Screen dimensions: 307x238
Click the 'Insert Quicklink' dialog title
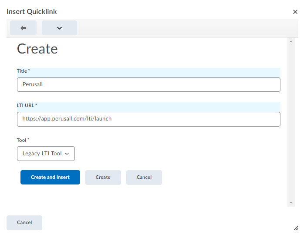(x=32, y=12)
